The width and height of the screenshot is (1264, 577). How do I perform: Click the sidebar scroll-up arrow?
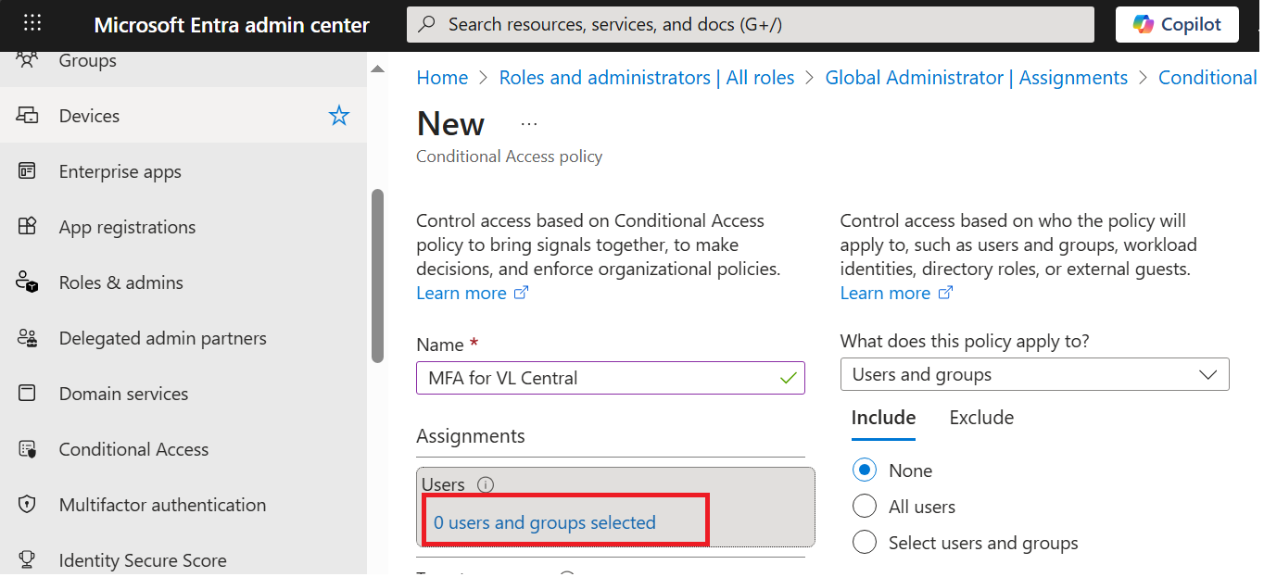coord(377,68)
